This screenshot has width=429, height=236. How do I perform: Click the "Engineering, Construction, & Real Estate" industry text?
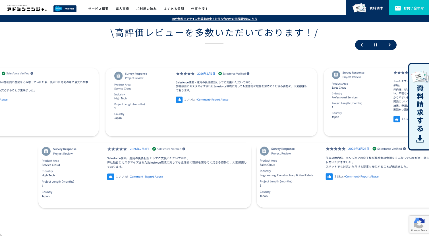coord(286,175)
